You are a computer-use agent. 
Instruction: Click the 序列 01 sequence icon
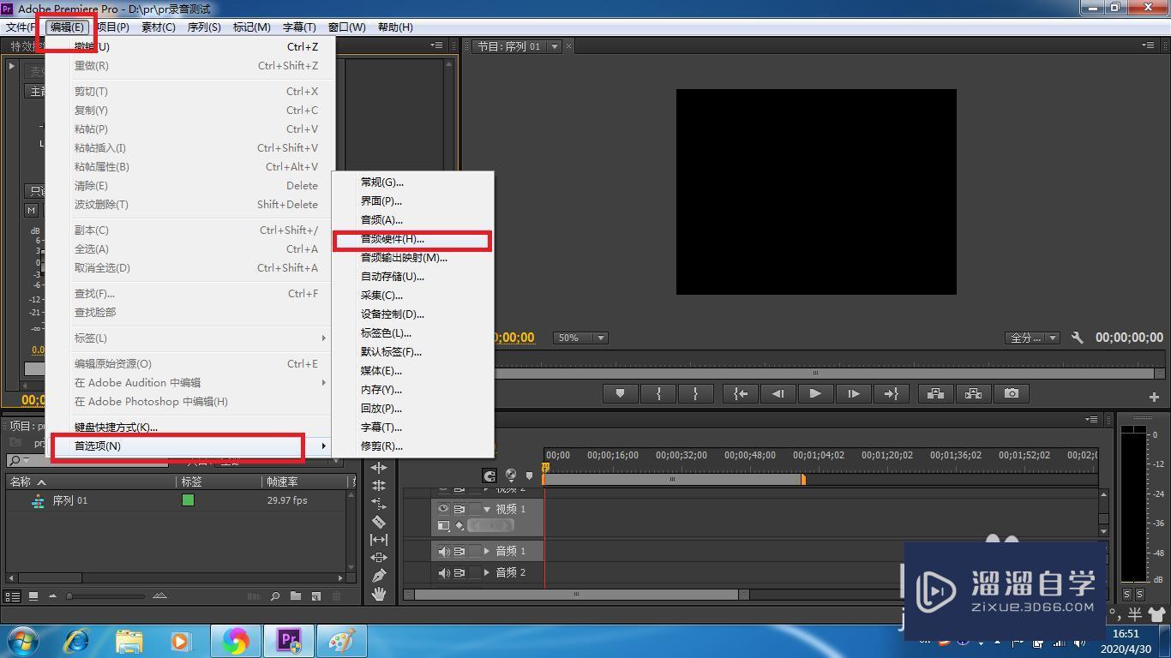pyautogui.click(x=38, y=500)
